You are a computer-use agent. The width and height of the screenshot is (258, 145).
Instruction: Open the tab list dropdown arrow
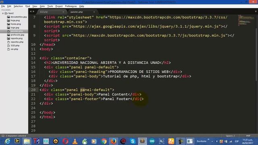tap(256, 12)
